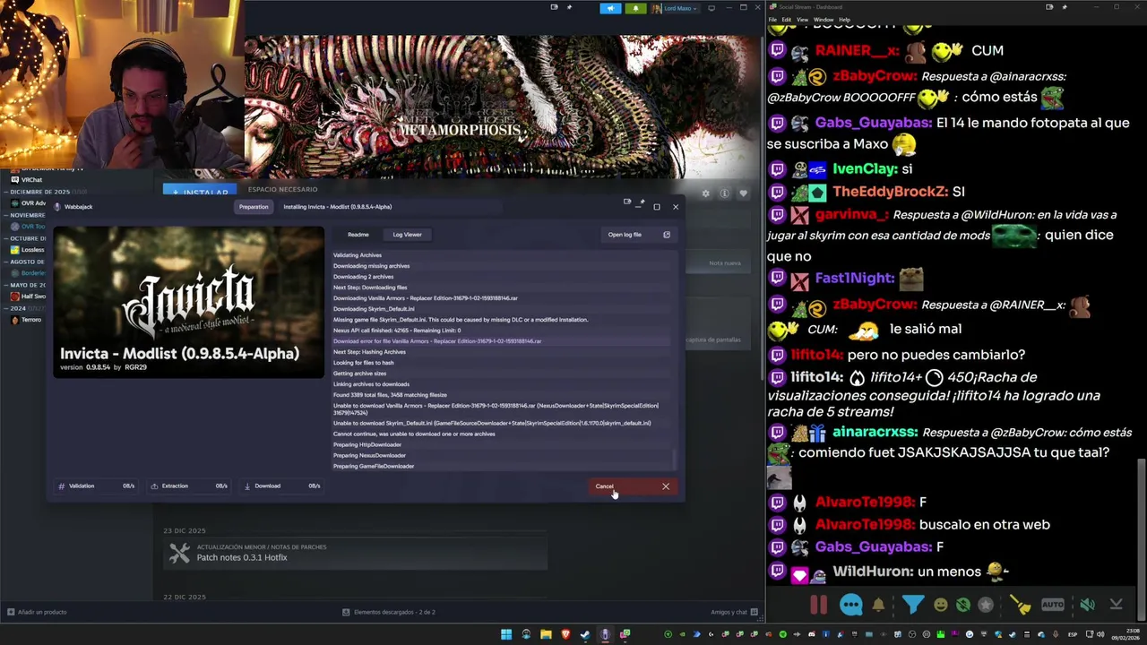This screenshot has width=1147, height=645.
Task: Open the Help menu in Social Stream
Action: (x=844, y=19)
